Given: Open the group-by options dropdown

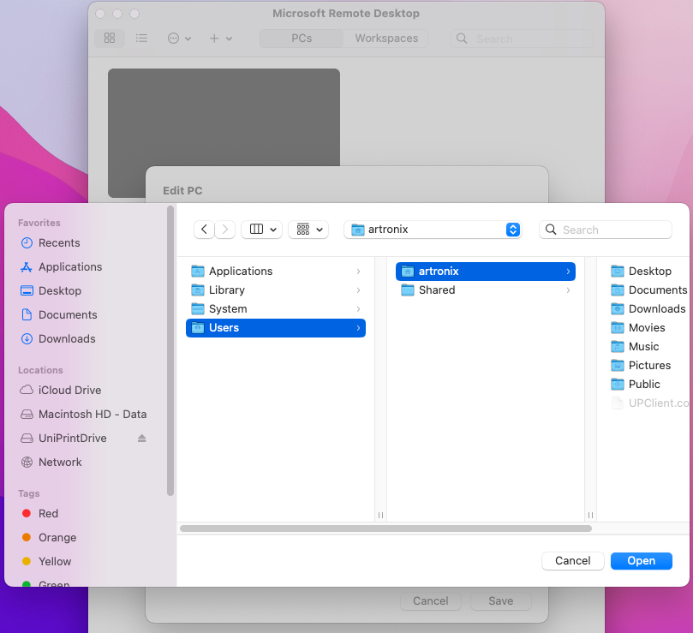Looking at the screenshot, I should tap(308, 230).
